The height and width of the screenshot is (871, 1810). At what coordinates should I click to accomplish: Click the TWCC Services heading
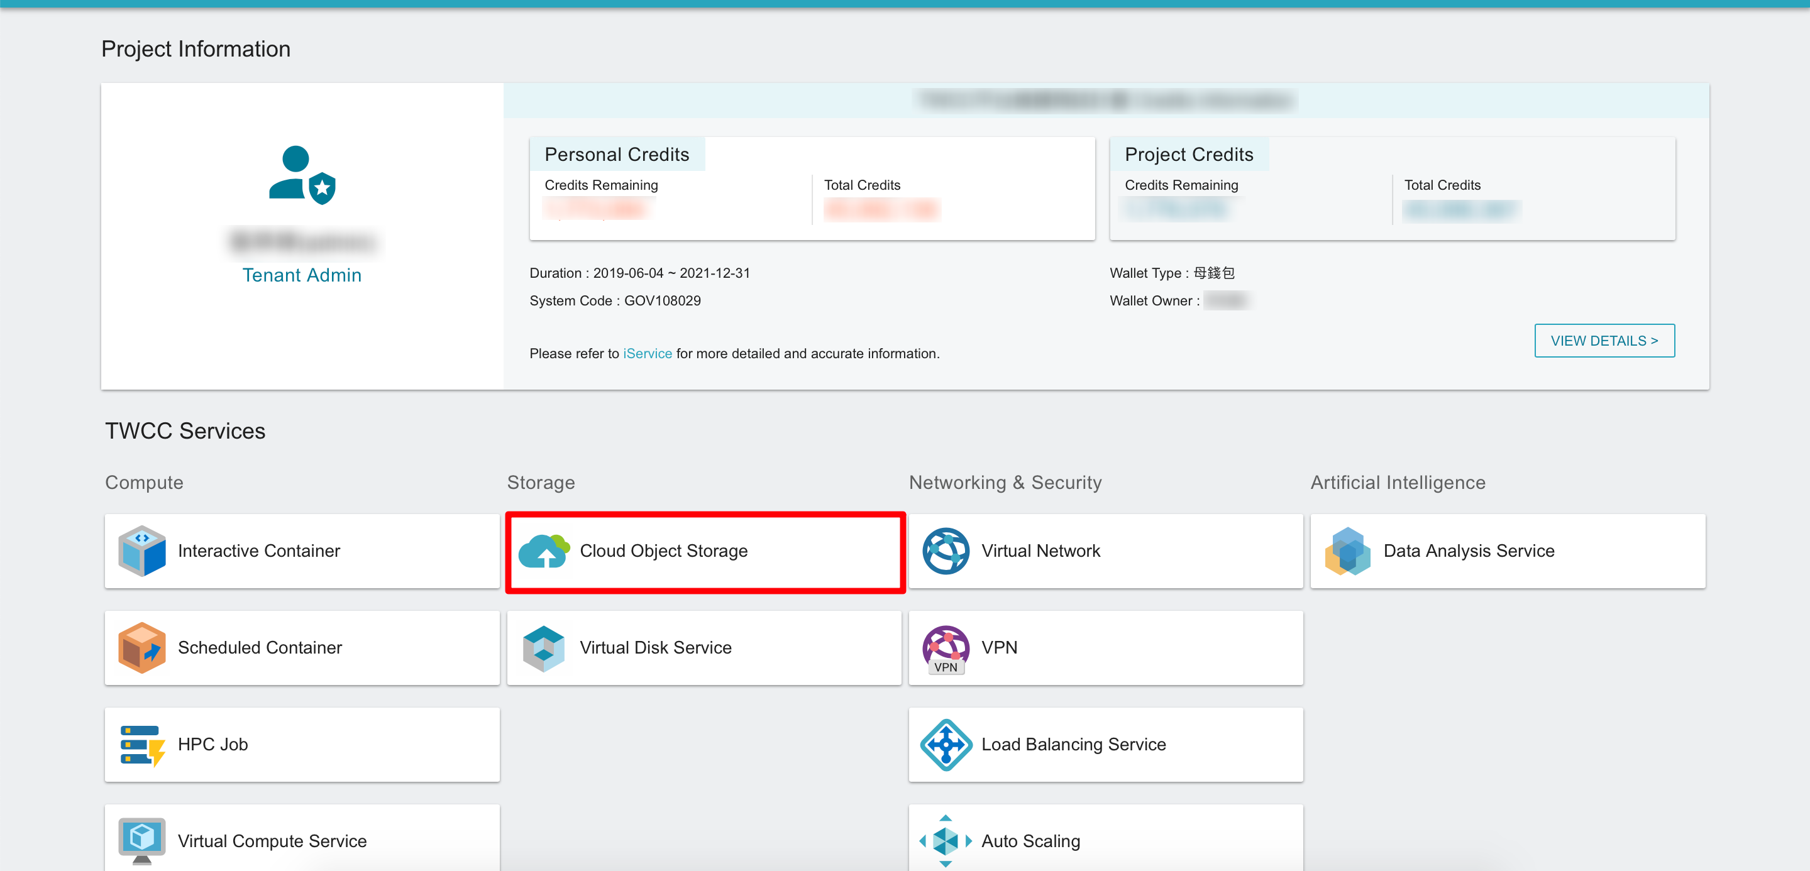click(185, 430)
